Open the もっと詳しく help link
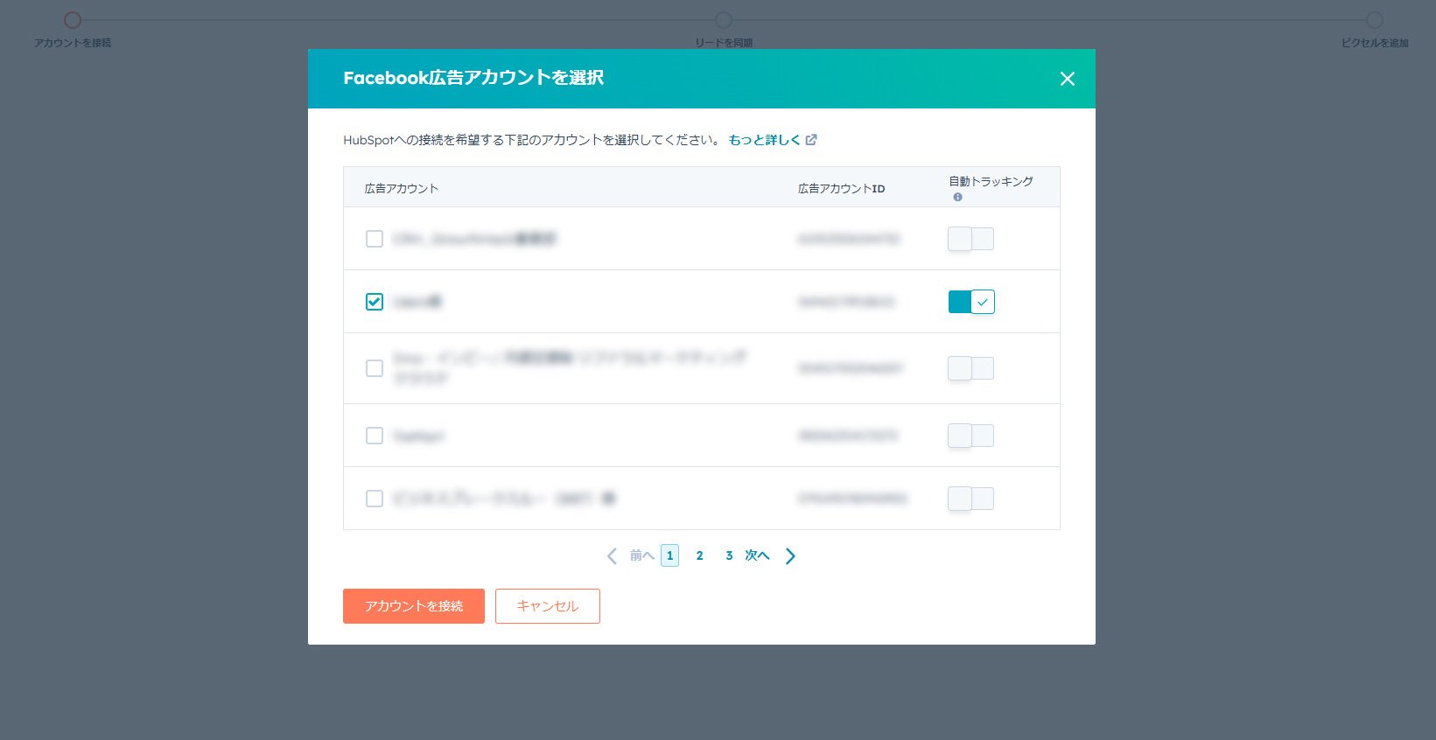Image resolution: width=1436 pixels, height=740 pixels. tap(773, 140)
